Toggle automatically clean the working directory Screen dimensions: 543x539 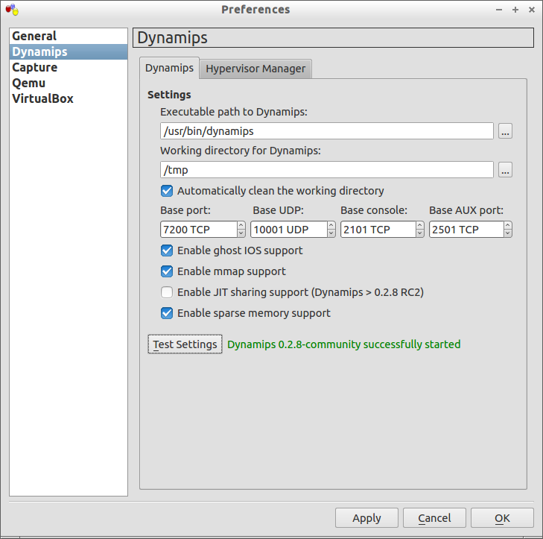[x=167, y=191]
